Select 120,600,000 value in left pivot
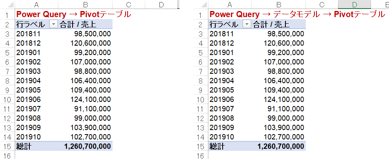389x159 pixels. pyautogui.click(x=90, y=43)
